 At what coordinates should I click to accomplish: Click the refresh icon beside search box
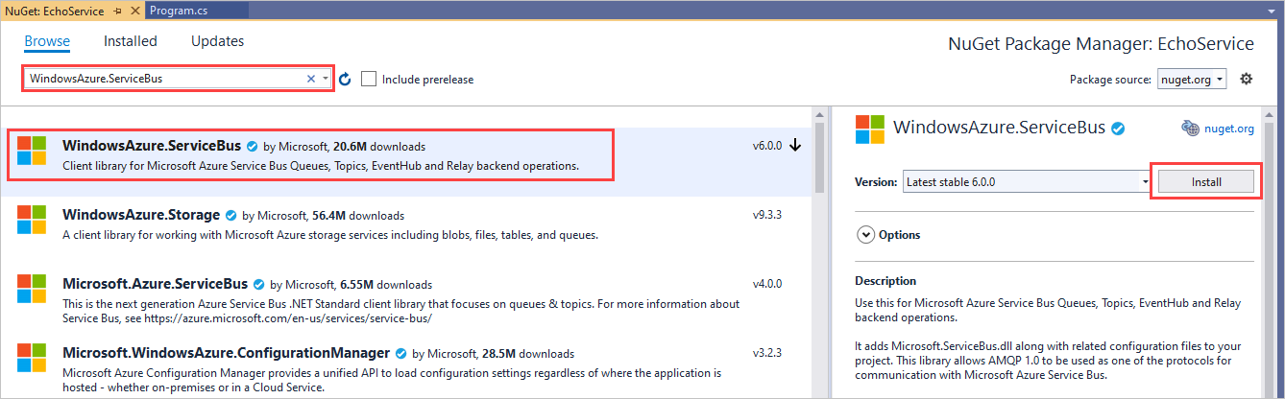point(346,79)
